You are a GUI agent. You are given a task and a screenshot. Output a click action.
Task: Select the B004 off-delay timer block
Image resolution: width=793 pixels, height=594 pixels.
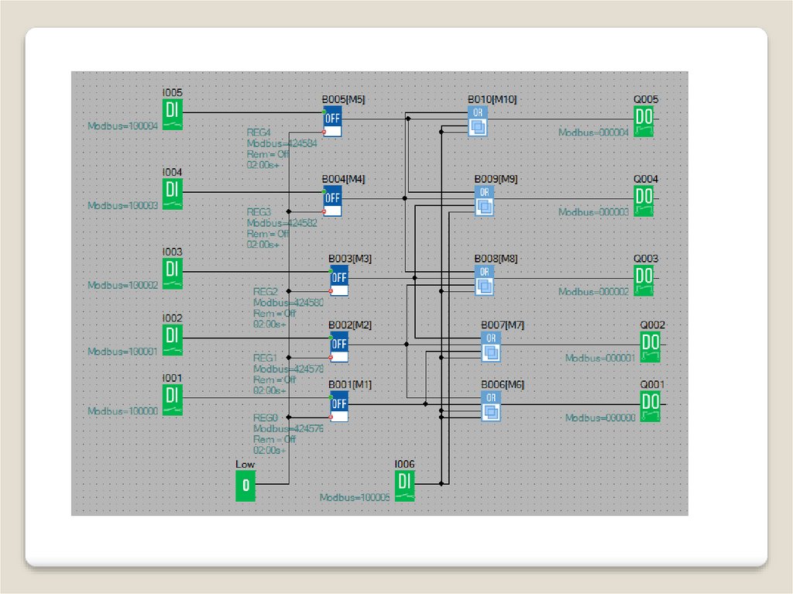(332, 200)
